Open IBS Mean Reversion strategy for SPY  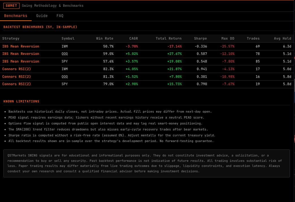pyautogui.click(x=21, y=61)
